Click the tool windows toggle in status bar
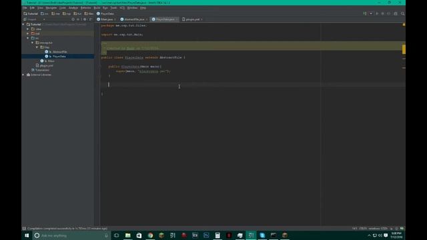 click(24, 229)
